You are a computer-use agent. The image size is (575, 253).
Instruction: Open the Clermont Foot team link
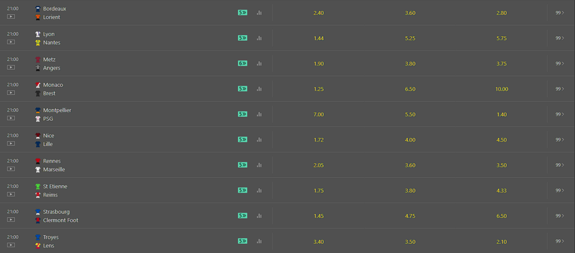coord(60,220)
